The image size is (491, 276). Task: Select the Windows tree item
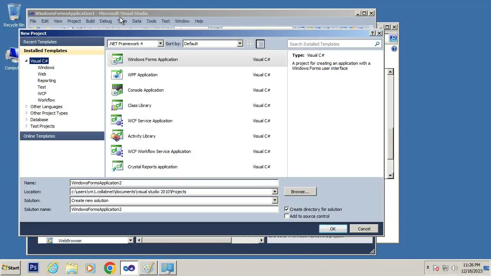pos(46,67)
